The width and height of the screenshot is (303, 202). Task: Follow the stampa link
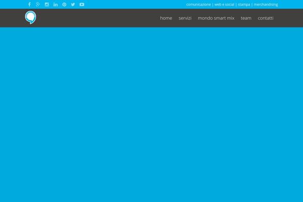coord(244,5)
